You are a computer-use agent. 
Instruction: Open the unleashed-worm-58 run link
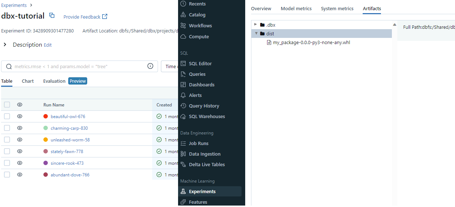coord(70,140)
